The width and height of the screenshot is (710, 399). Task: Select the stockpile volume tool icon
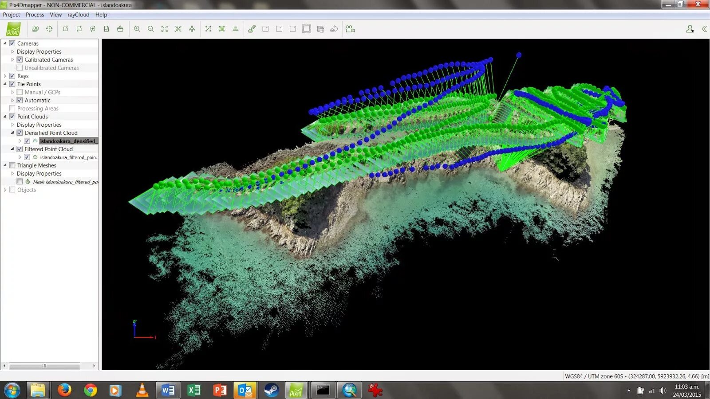[x=236, y=29]
